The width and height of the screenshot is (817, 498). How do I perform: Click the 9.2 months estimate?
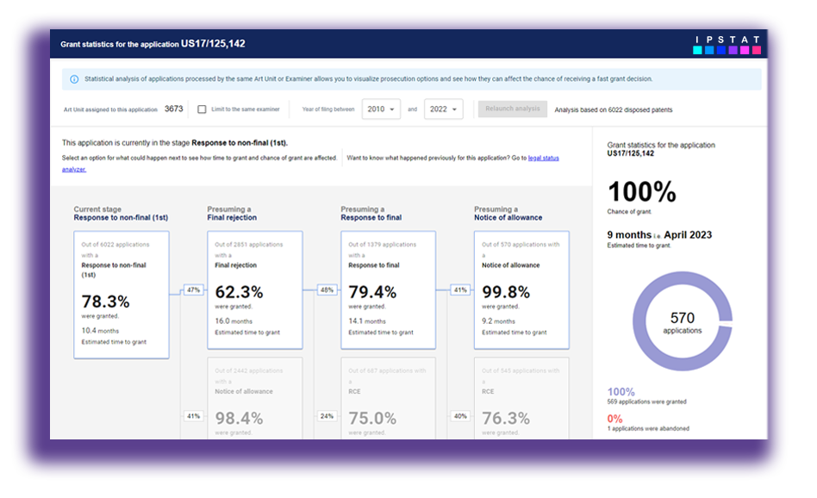click(498, 321)
